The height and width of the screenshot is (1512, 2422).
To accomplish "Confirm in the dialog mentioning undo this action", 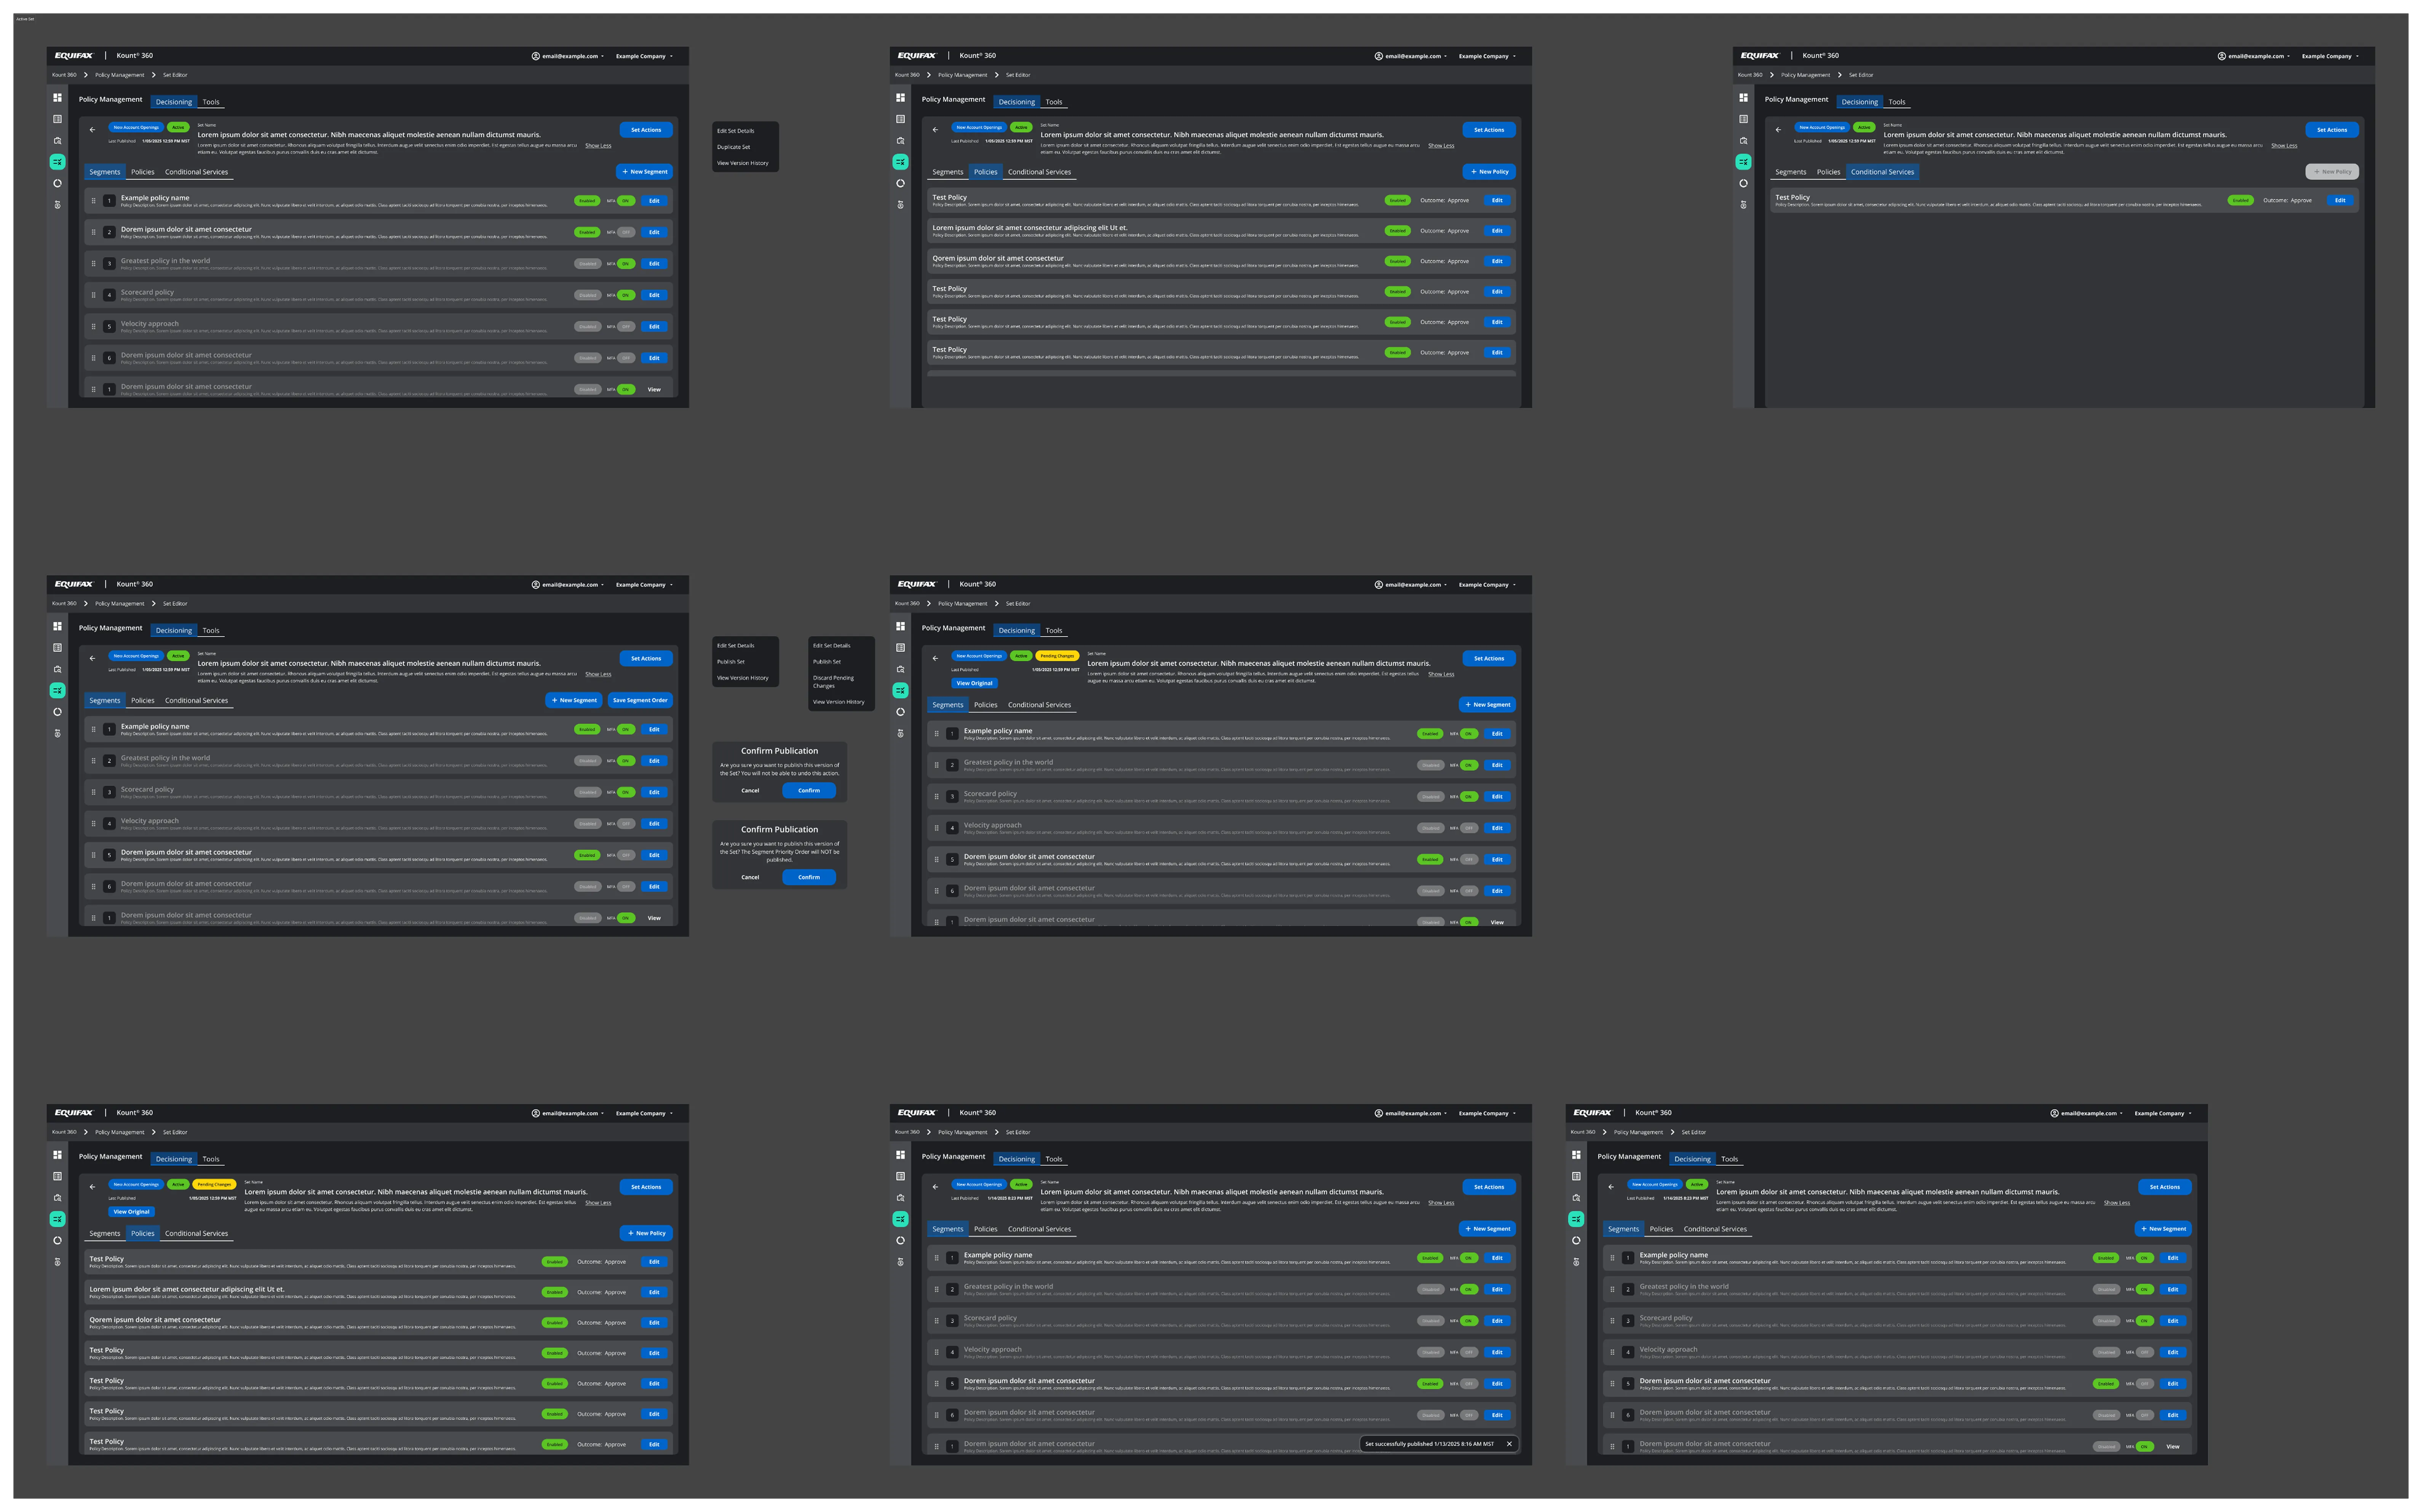I will pos(808,791).
